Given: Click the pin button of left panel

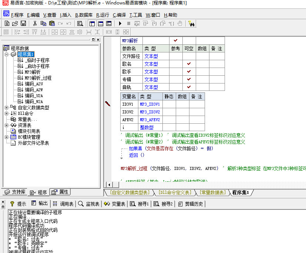Looking at the screenshot, I should [x=93, y=40].
